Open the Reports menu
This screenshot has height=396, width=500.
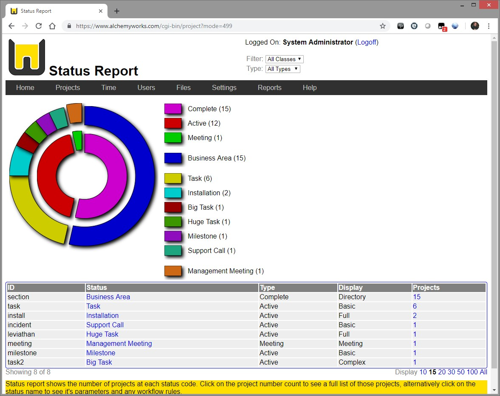tap(269, 87)
